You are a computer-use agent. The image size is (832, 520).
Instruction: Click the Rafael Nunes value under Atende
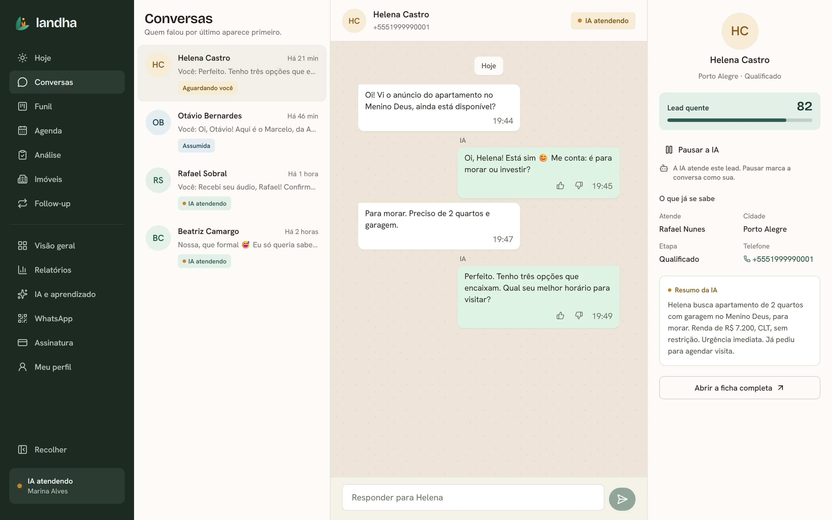click(x=682, y=229)
